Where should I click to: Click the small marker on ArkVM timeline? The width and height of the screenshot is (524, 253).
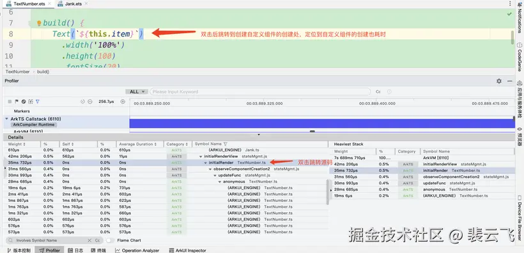tap(312, 132)
